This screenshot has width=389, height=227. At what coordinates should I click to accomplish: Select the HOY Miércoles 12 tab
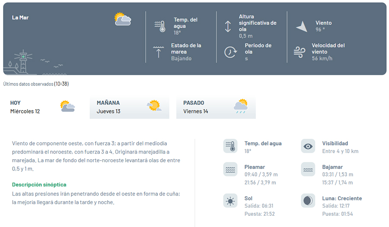(x=43, y=107)
